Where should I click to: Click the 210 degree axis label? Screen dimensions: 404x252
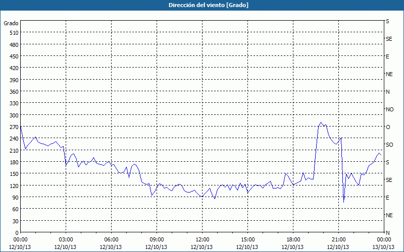(14, 150)
